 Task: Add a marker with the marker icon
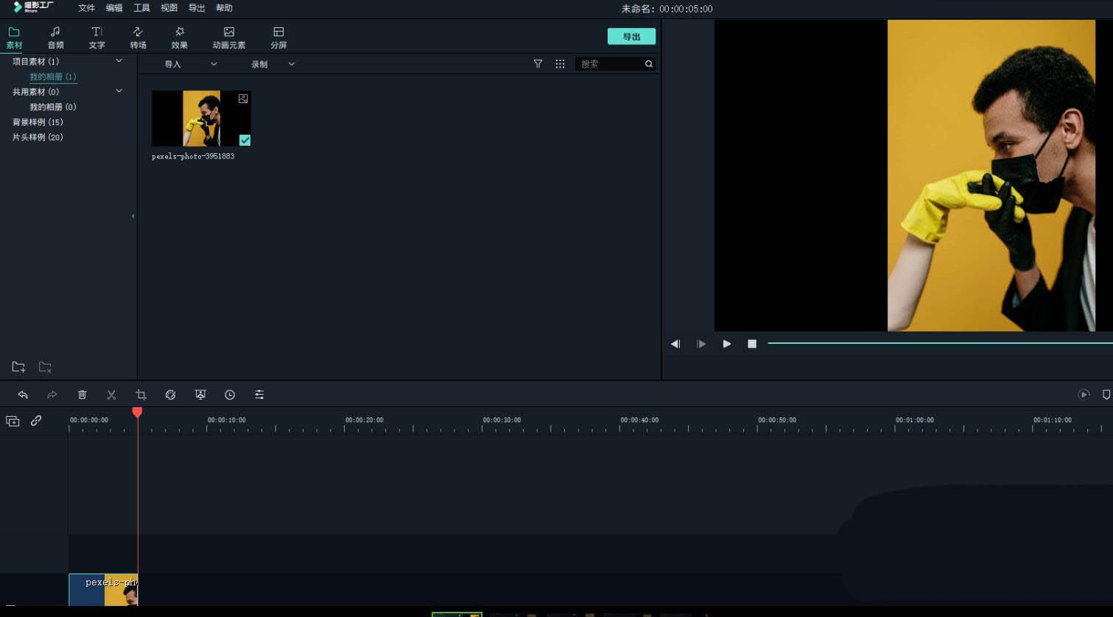coord(1106,395)
